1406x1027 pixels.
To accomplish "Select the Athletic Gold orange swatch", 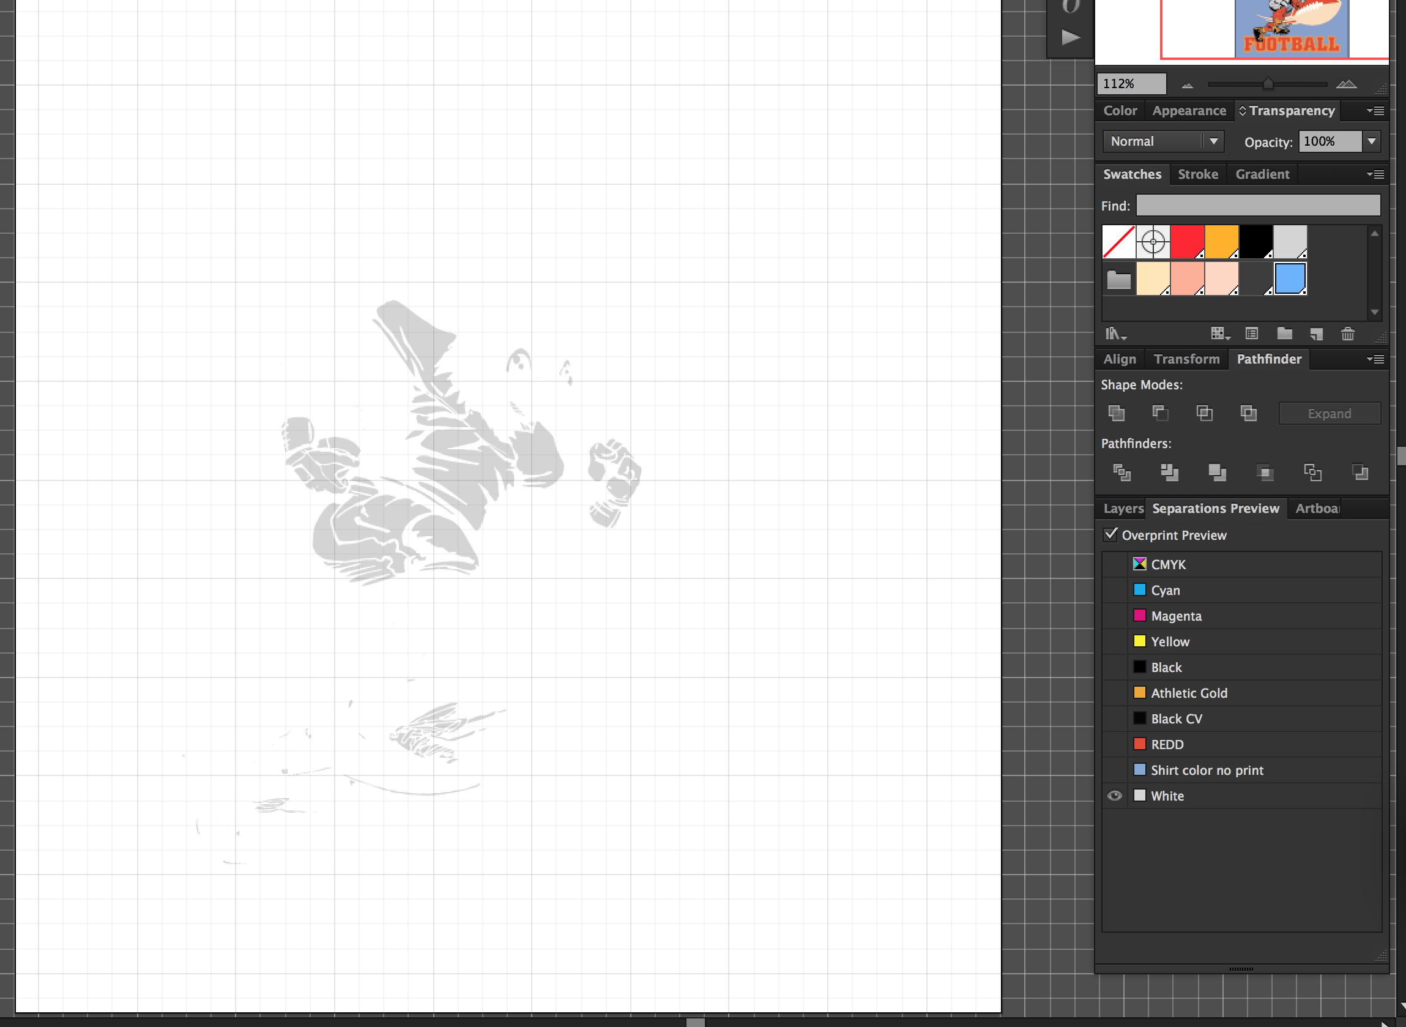I will click(1221, 242).
